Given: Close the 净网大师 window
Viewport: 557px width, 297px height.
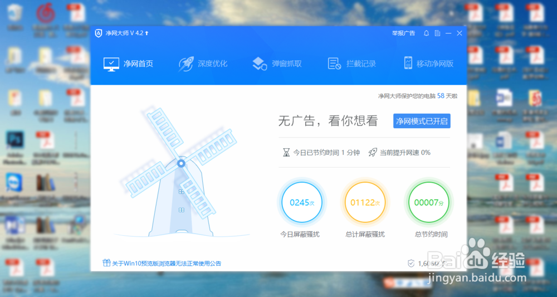Looking at the screenshot, I should 460,33.
